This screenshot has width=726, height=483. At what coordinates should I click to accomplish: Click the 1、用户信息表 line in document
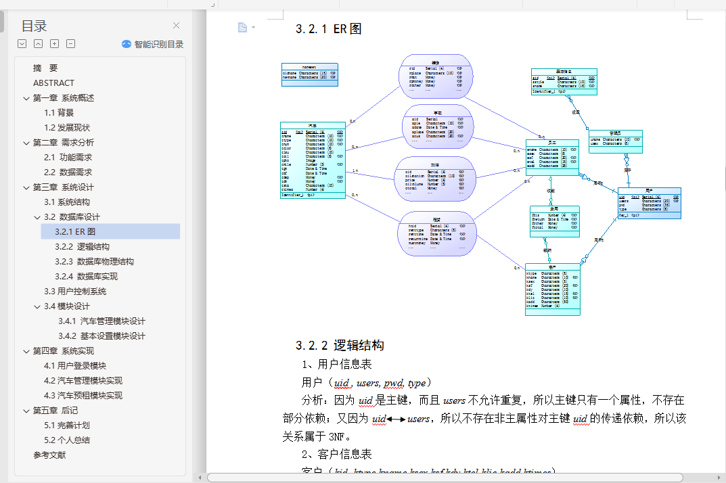click(336, 365)
